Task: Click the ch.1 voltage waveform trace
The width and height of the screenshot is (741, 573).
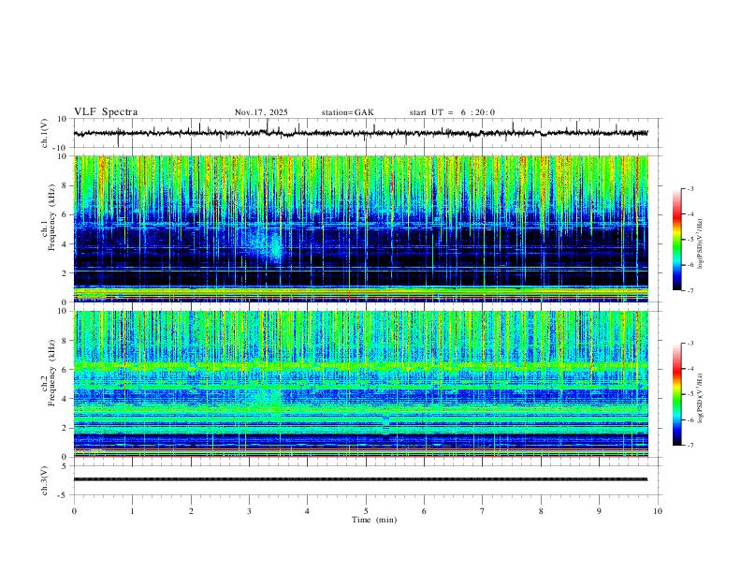Action: (360, 133)
